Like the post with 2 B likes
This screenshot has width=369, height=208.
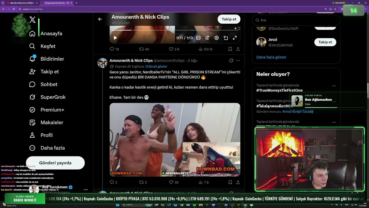point(174,49)
